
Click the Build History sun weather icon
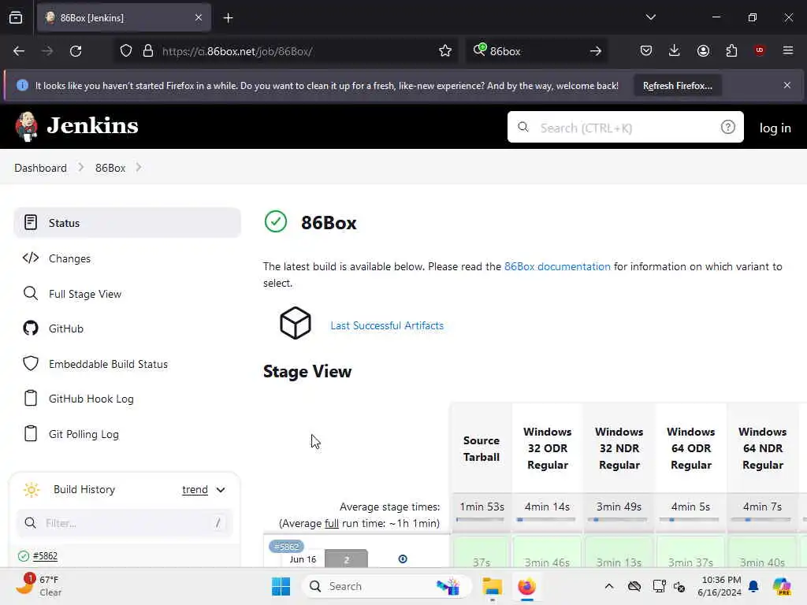point(32,489)
